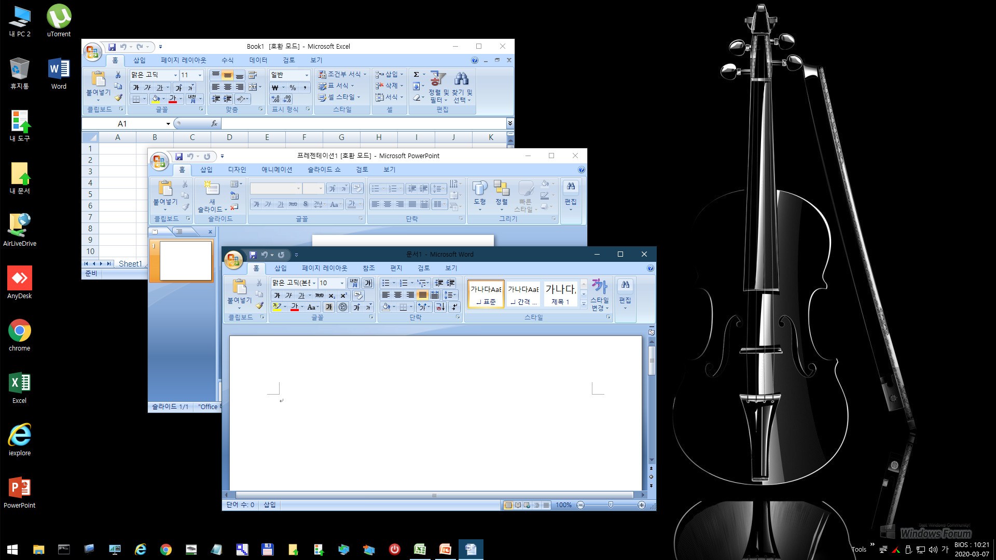Viewport: 996px width, 560px height.
Task: Open the Slide Show tab in PowerPoint
Action: (x=324, y=170)
